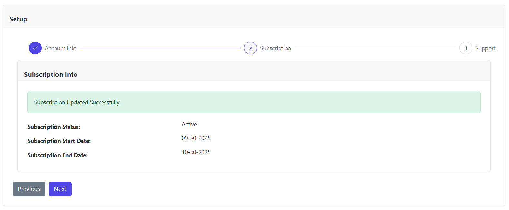Image resolution: width=509 pixels, height=210 pixels.
Task: Open the Account Info step label
Action: [x=61, y=48]
